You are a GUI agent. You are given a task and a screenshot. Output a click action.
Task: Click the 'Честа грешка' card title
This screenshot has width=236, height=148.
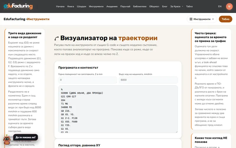click(x=210, y=37)
